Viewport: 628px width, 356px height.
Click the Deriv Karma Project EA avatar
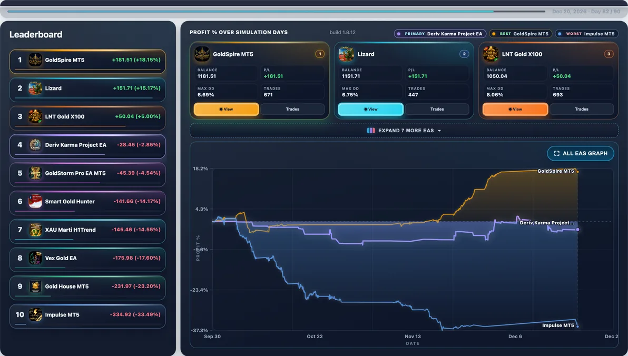pos(35,145)
